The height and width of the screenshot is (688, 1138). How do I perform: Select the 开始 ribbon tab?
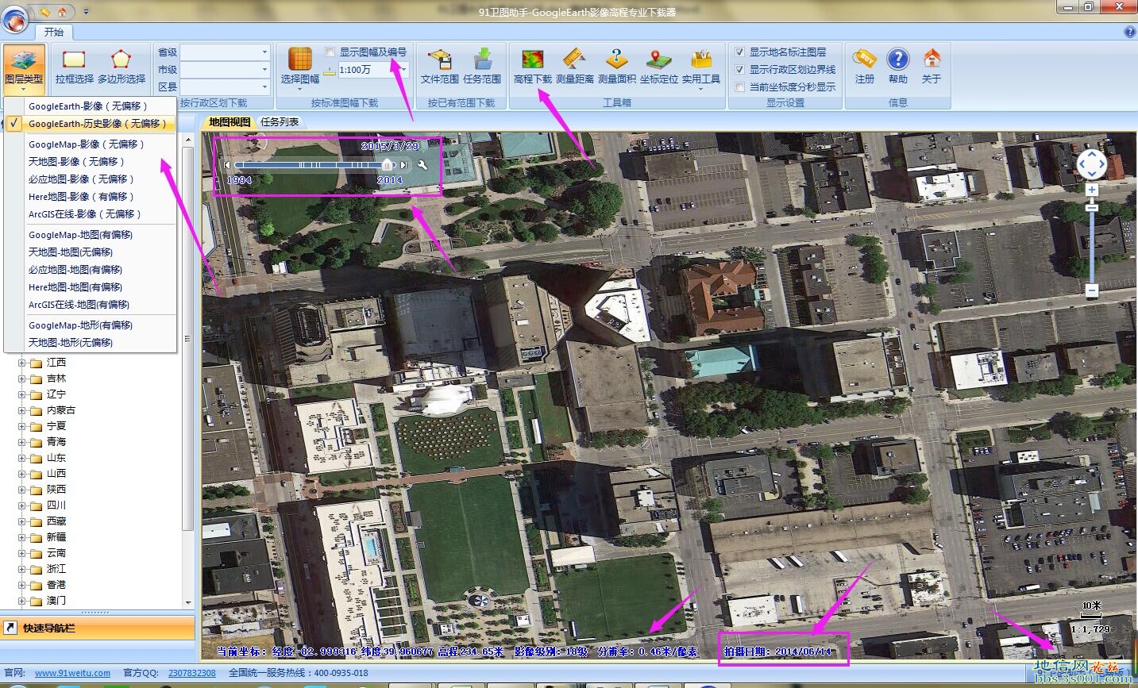pos(54,32)
